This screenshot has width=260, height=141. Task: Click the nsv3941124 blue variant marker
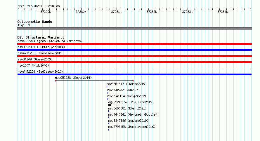click(108, 99)
